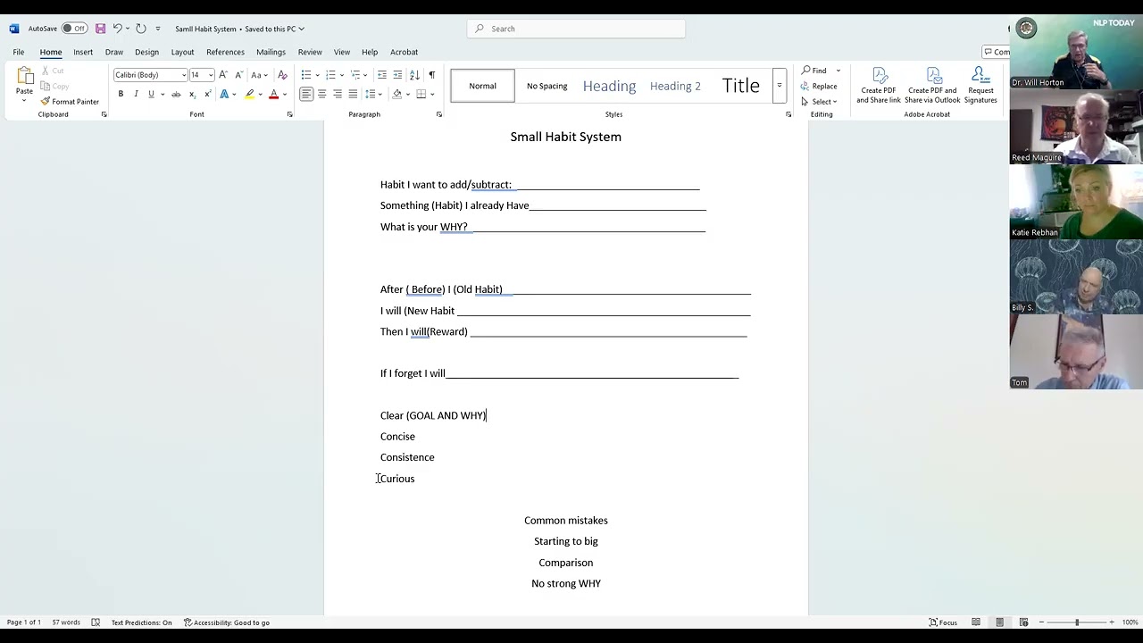Apply text effects and typography

[225, 94]
